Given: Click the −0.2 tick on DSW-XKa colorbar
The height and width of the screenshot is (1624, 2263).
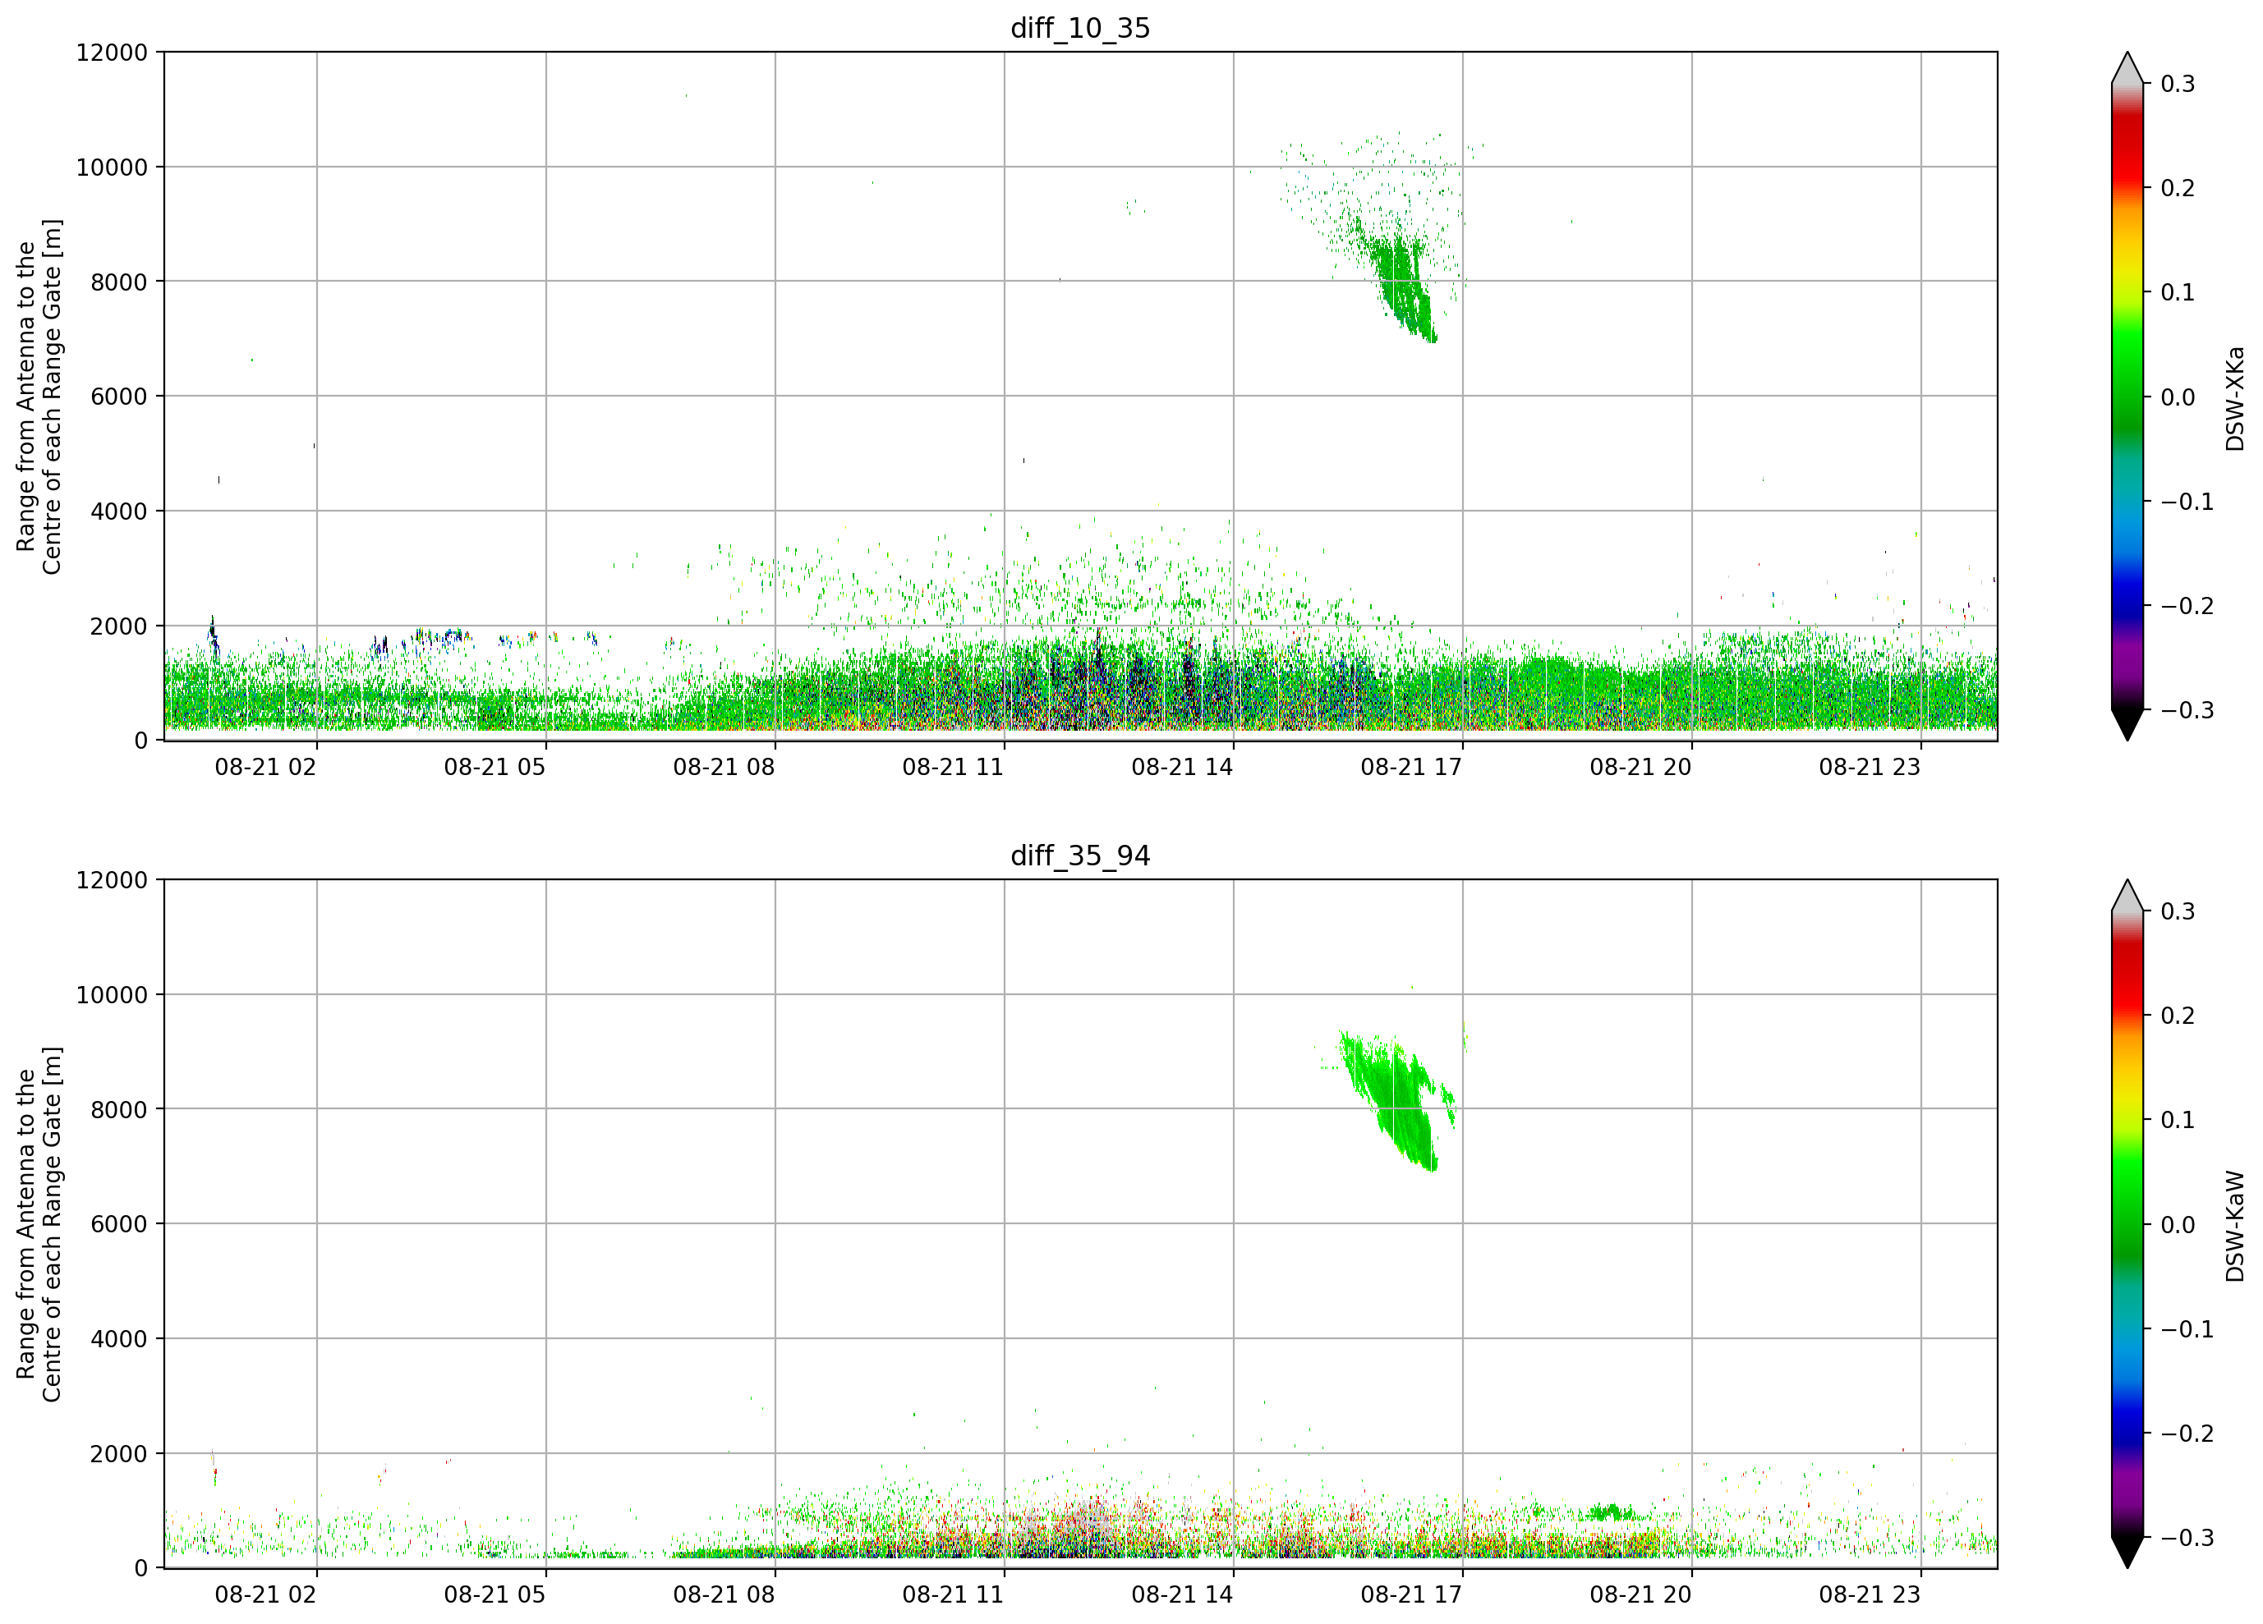Looking at the screenshot, I should (x=2187, y=605).
